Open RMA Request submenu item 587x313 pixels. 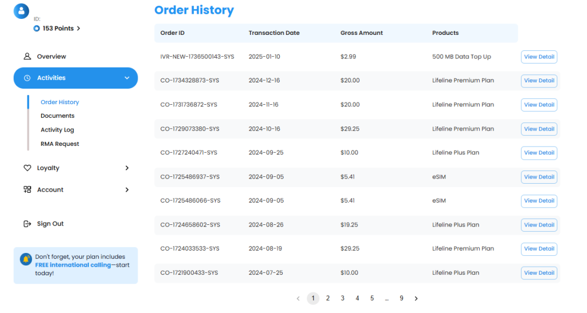pos(60,144)
